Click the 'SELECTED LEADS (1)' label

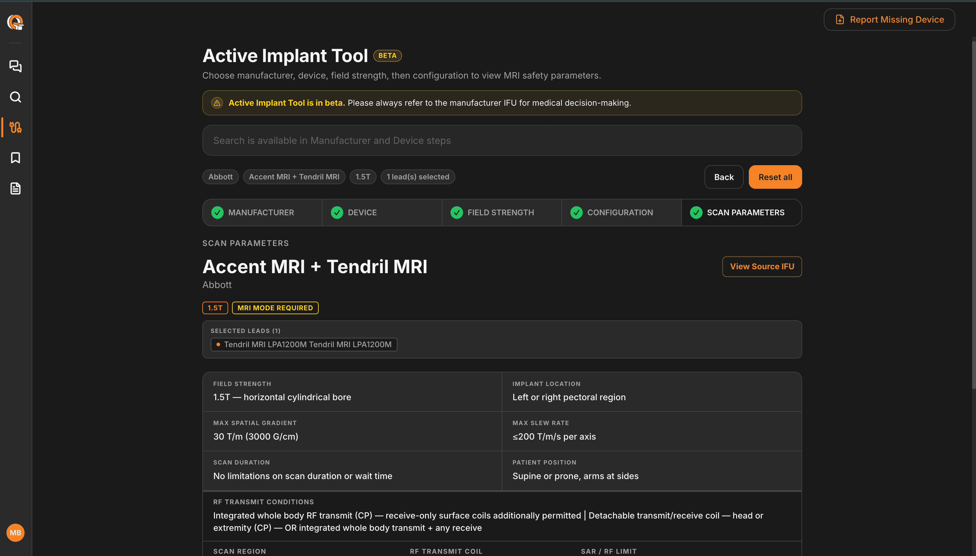[245, 331]
